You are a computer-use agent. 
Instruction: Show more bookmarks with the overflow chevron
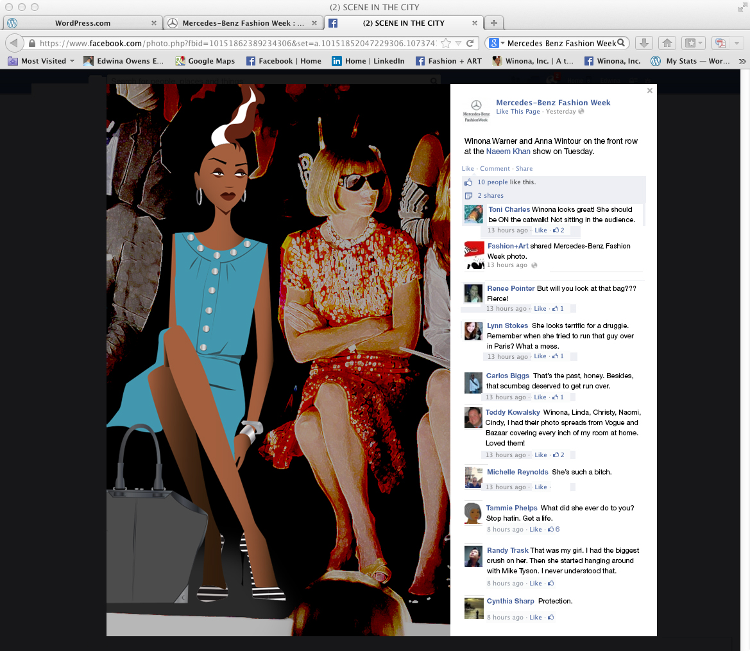click(x=742, y=62)
